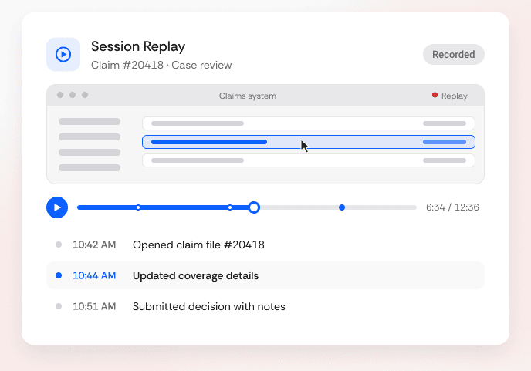Select the Submitted decision with notes event
The height and width of the screenshot is (371, 531).
tap(265, 306)
